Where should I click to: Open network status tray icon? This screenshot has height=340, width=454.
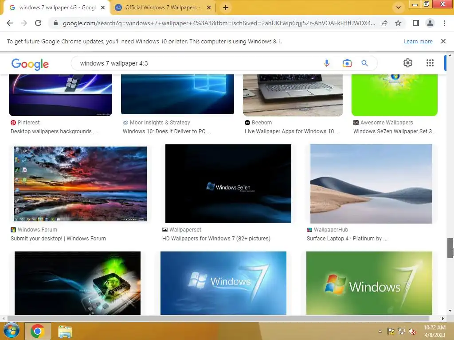point(402,331)
